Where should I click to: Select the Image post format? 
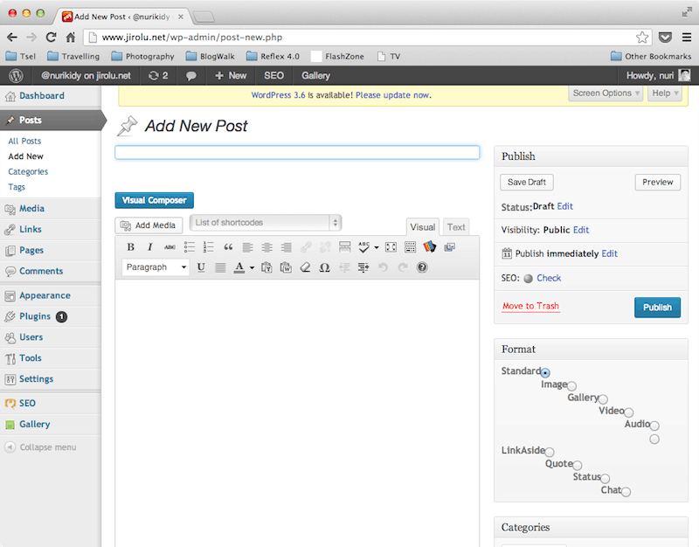[x=571, y=385]
